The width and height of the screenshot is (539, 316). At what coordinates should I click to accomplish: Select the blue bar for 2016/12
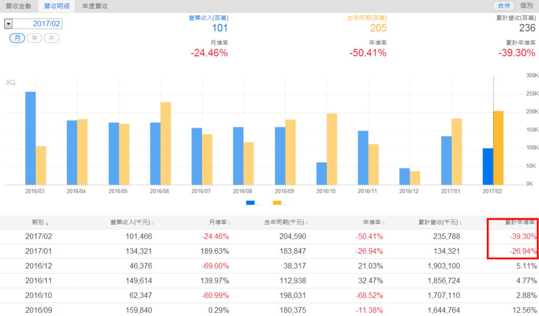click(x=405, y=177)
